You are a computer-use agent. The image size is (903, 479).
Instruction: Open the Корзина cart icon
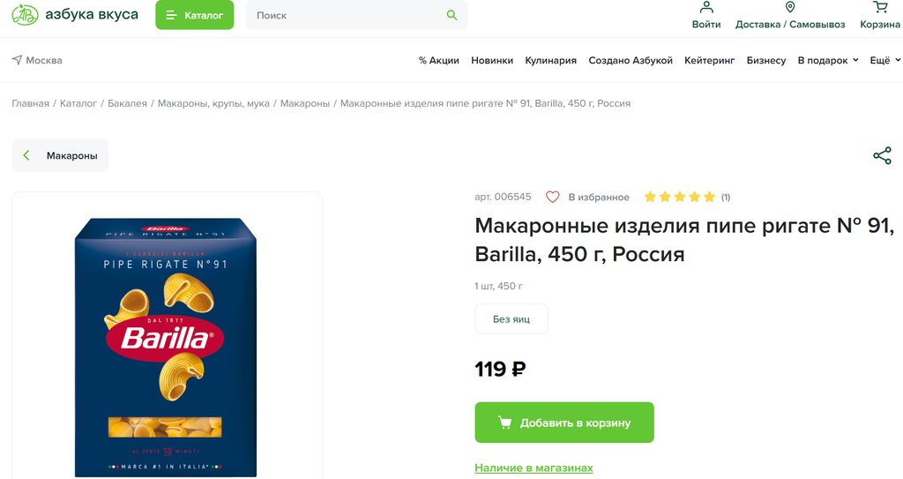(880, 8)
